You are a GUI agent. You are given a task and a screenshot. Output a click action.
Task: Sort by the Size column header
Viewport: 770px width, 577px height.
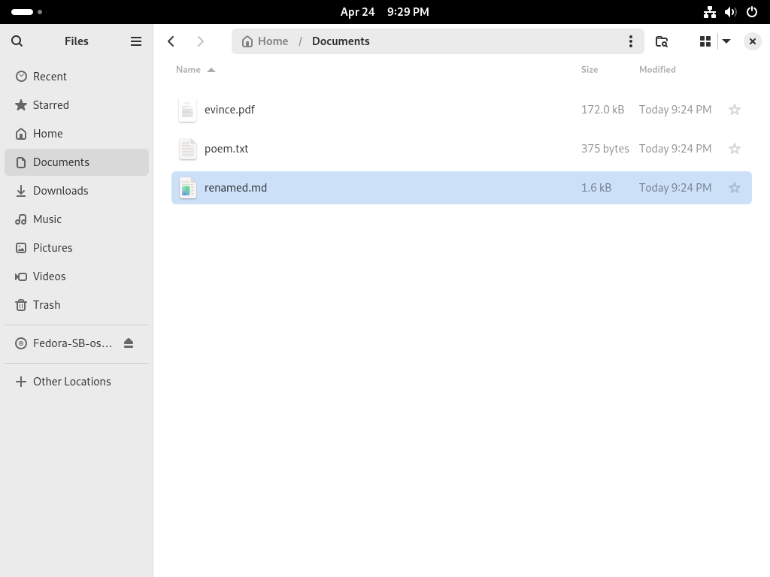pos(590,70)
